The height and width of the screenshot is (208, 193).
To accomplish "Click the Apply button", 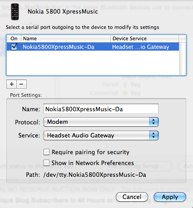I will point(170,197).
